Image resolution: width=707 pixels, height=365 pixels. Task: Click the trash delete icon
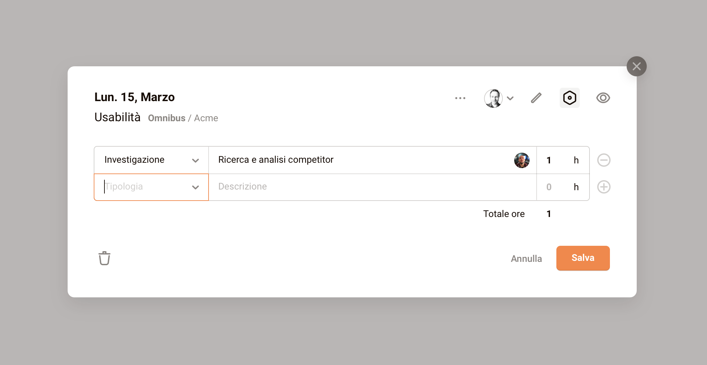pyautogui.click(x=104, y=258)
